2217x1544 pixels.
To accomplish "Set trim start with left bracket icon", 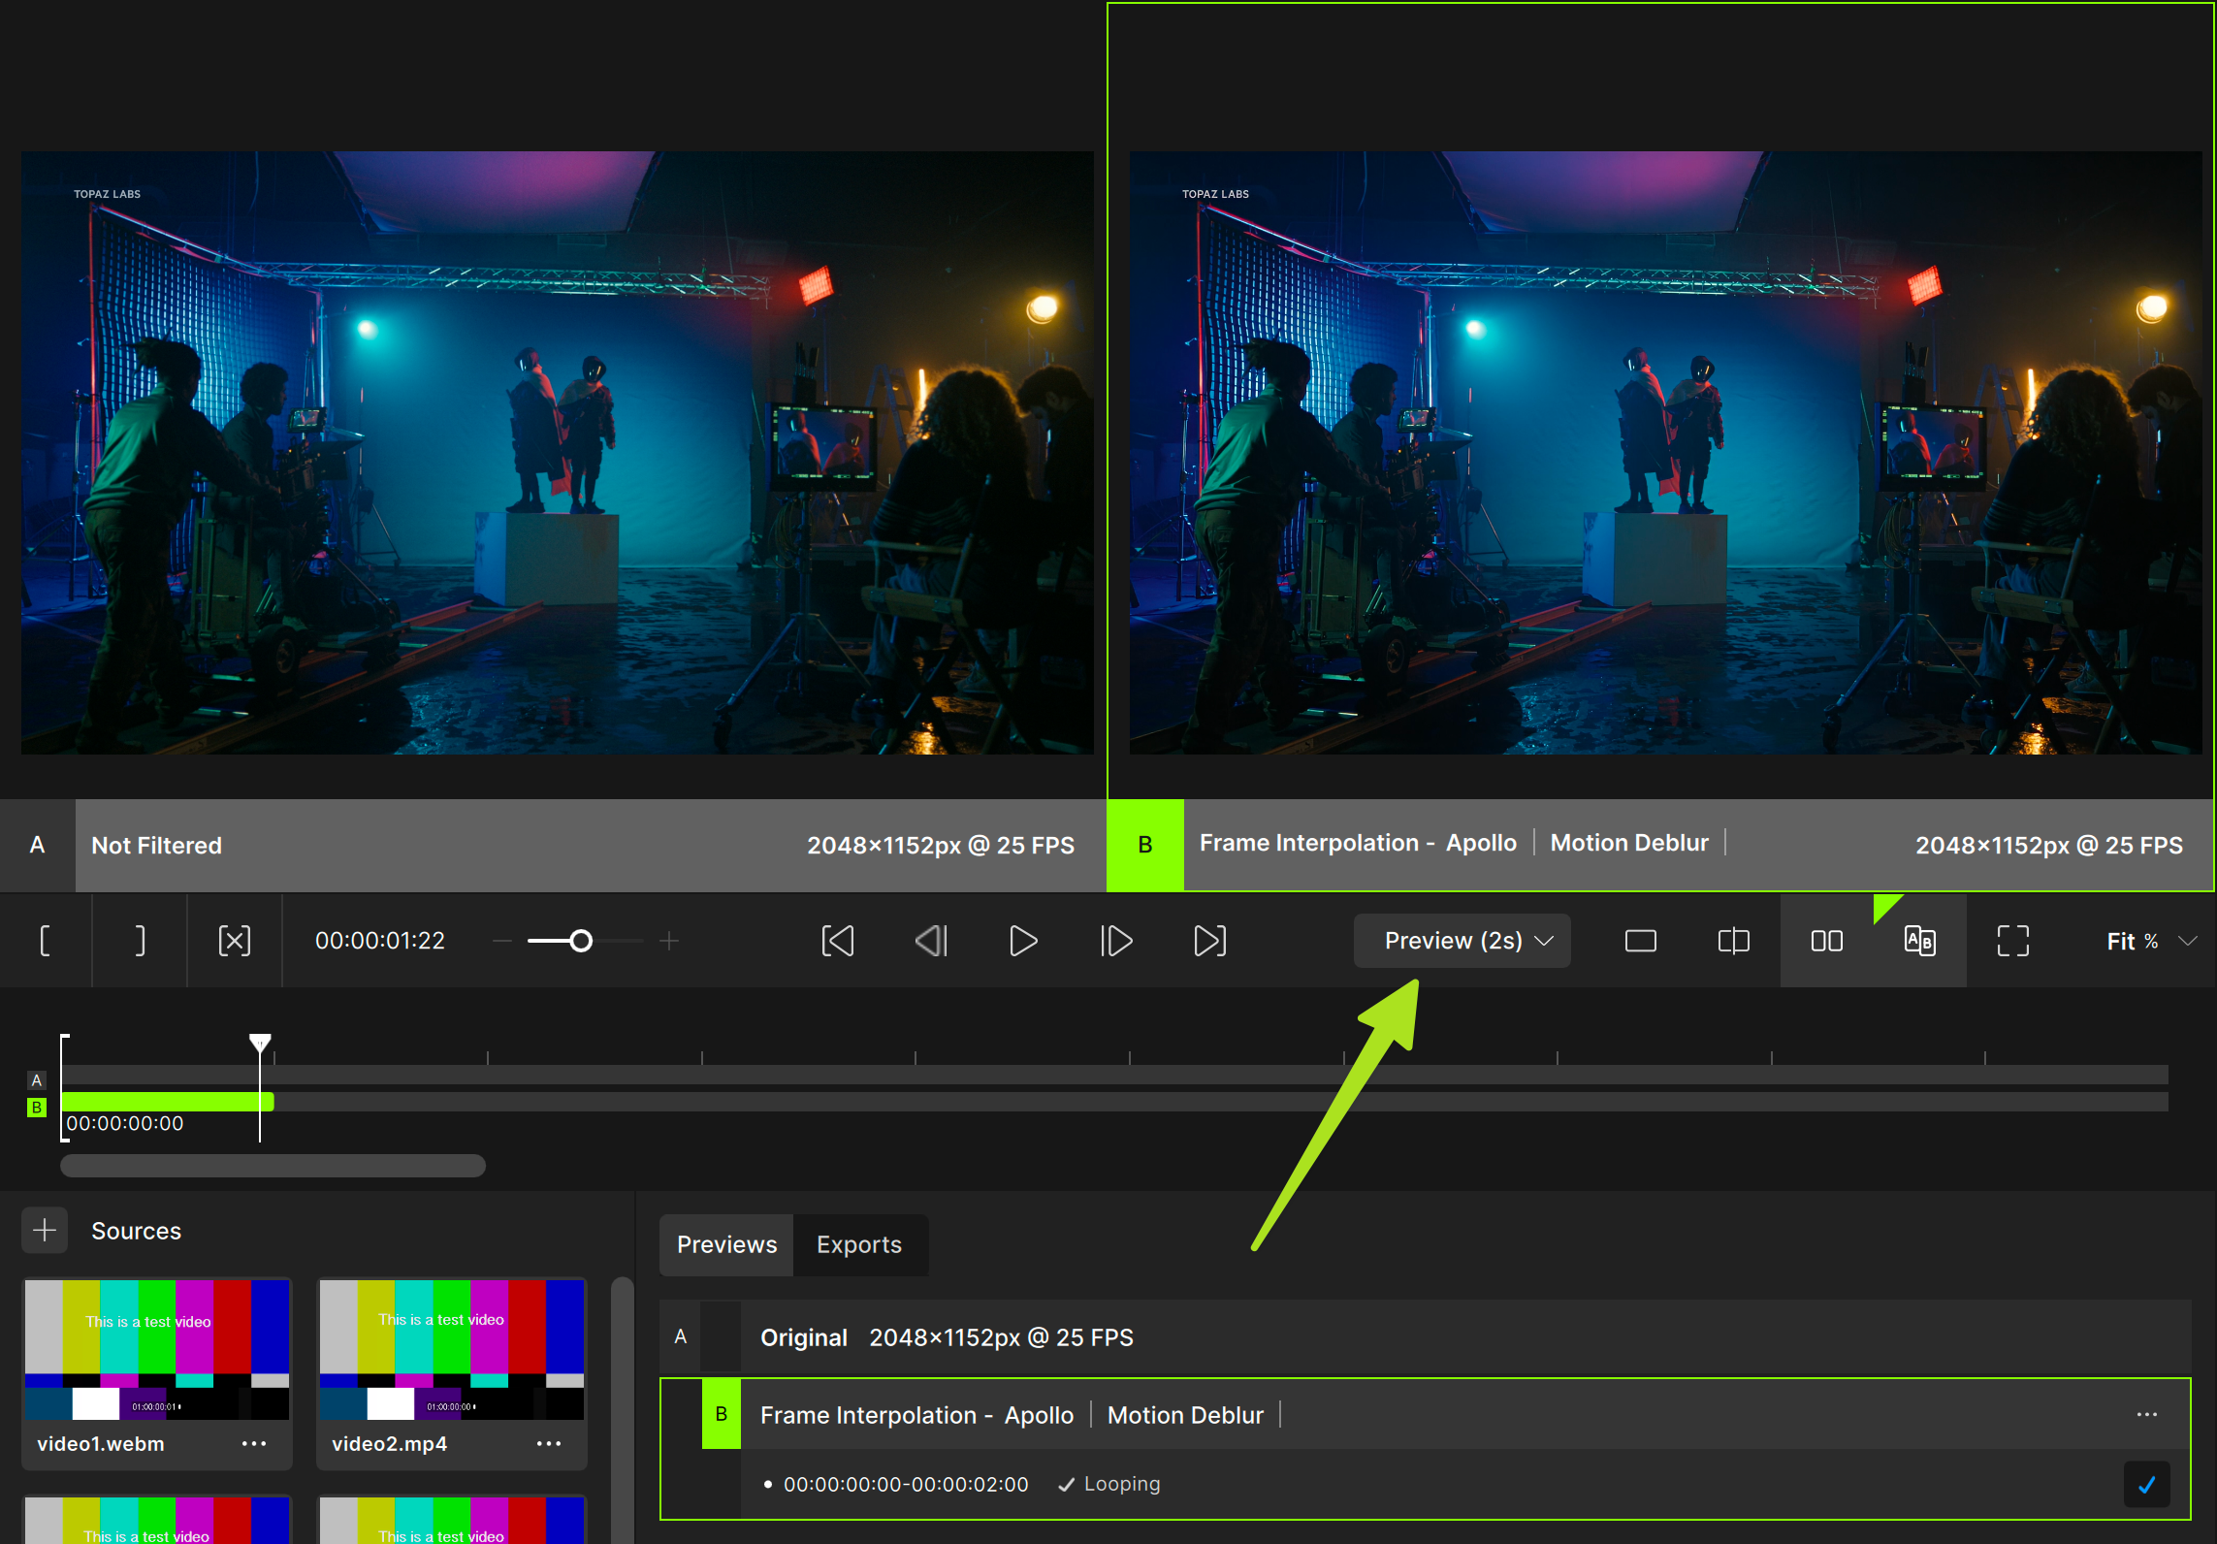I will 45,941.
